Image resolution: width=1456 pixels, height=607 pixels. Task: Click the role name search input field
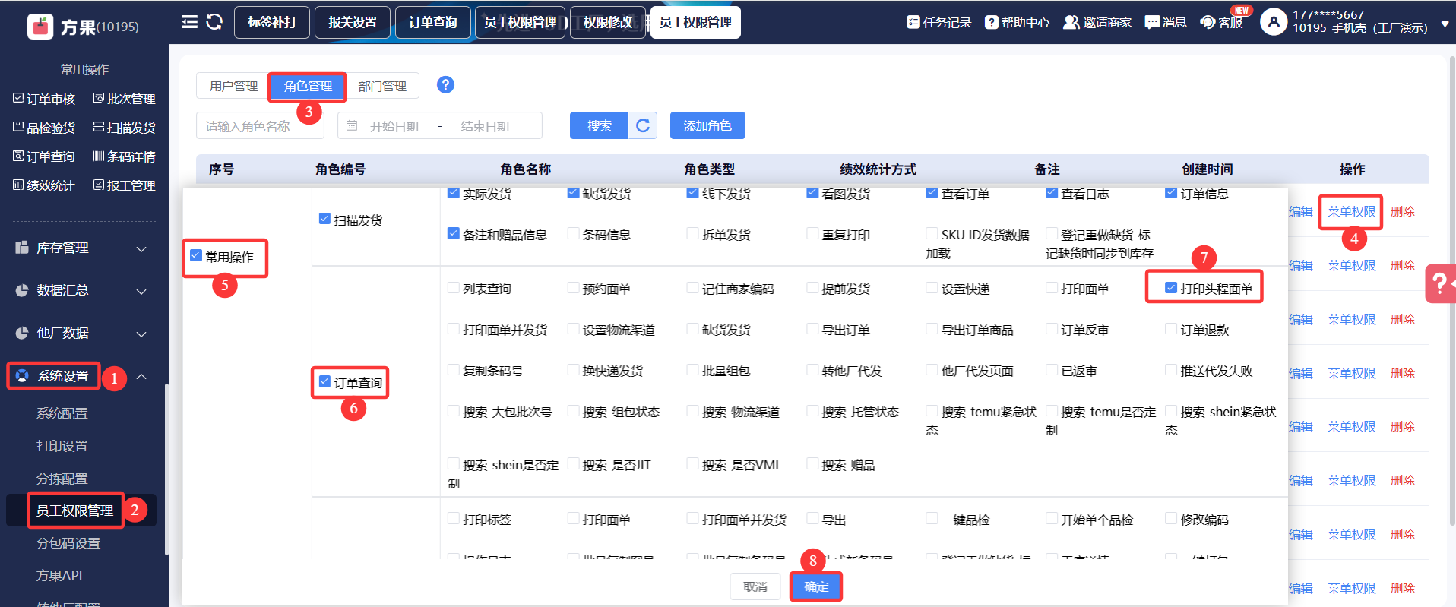pyautogui.click(x=258, y=126)
